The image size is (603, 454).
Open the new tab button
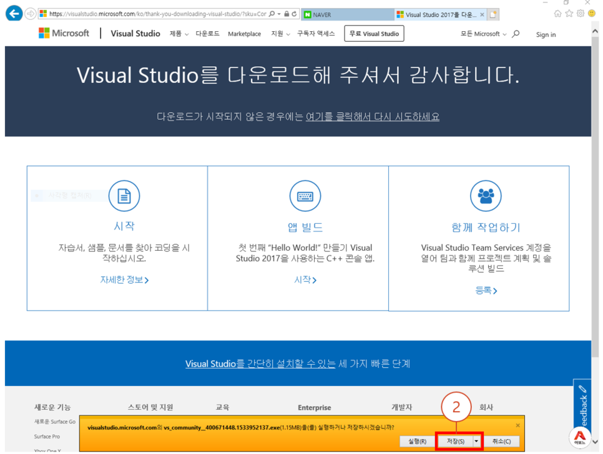coord(493,14)
